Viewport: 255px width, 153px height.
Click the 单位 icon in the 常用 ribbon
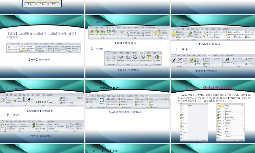pos(33,126)
